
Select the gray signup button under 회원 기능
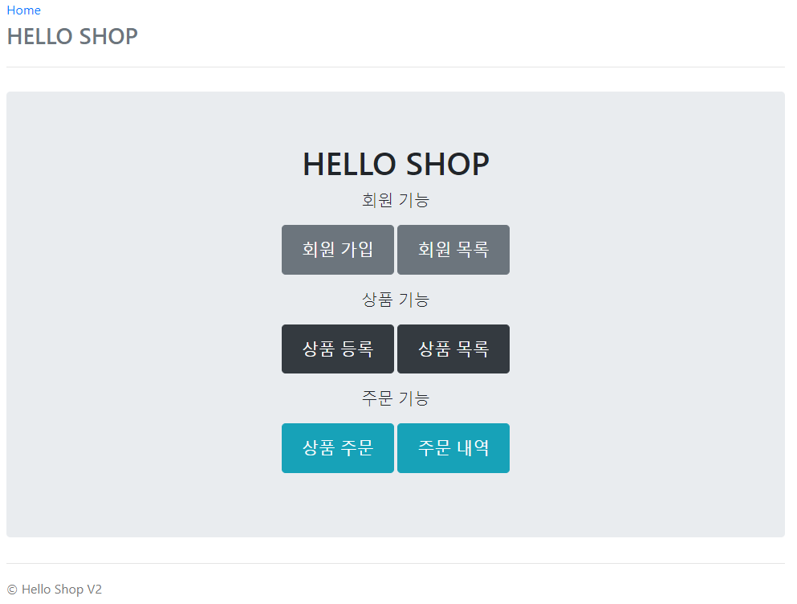pos(337,249)
